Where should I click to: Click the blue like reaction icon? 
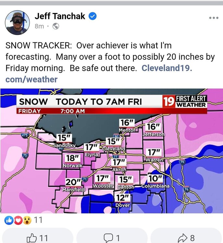(x=9, y=220)
